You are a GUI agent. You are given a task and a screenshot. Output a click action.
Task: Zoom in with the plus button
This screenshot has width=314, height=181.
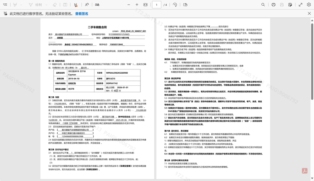tap(137, 5)
